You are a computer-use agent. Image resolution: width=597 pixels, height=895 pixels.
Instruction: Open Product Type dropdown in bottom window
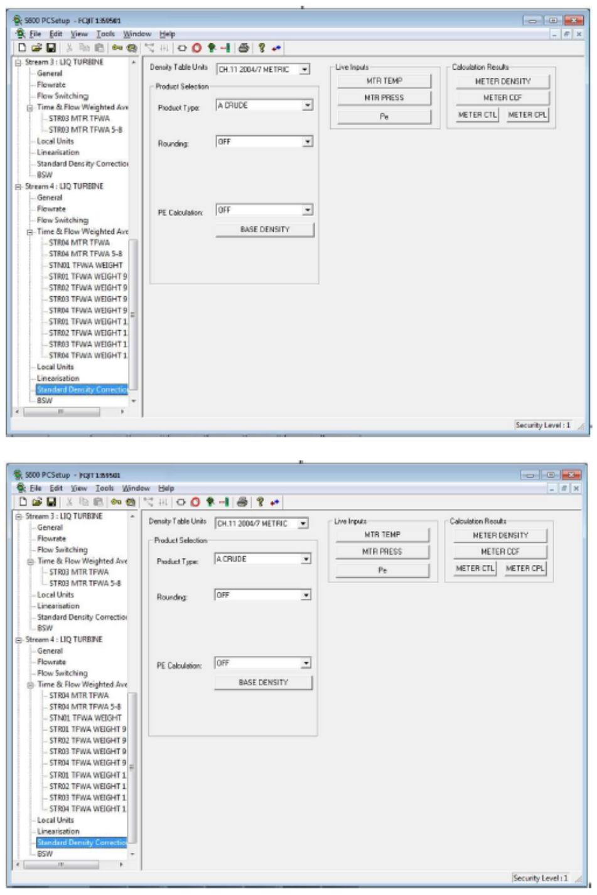coord(306,559)
